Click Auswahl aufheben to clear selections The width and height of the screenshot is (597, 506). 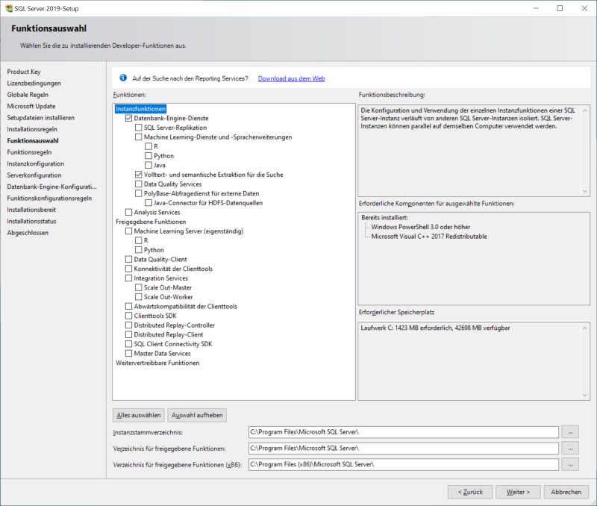(x=196, y=415)
